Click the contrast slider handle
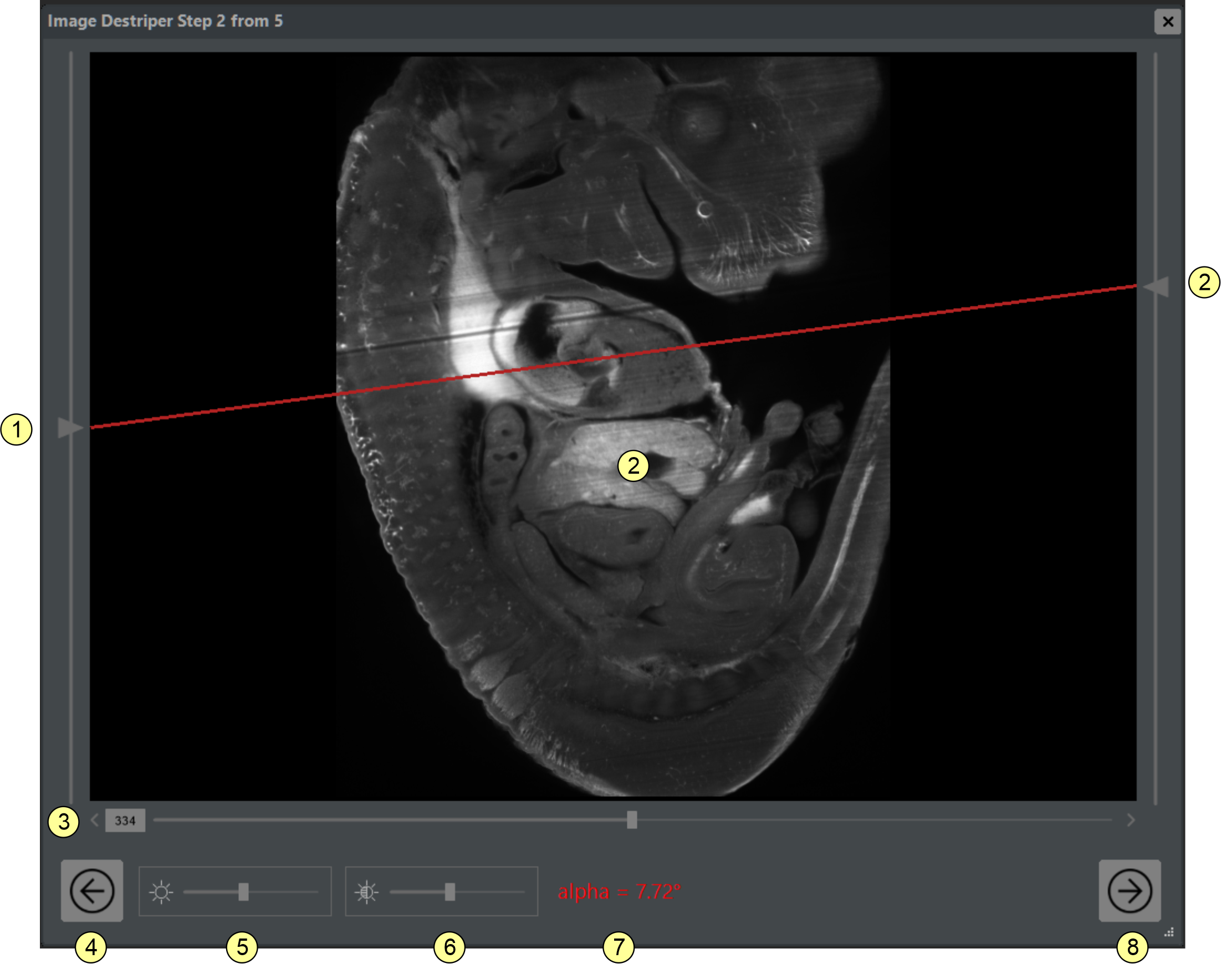The height and width of the screenshot is (964, 1221). tap(450, 893)
